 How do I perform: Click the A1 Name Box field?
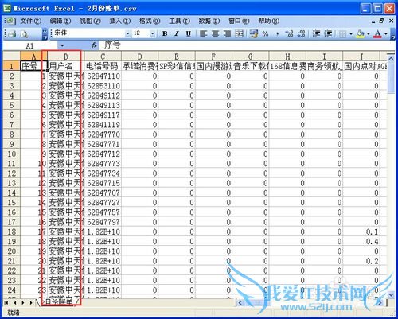pos(30,45)
